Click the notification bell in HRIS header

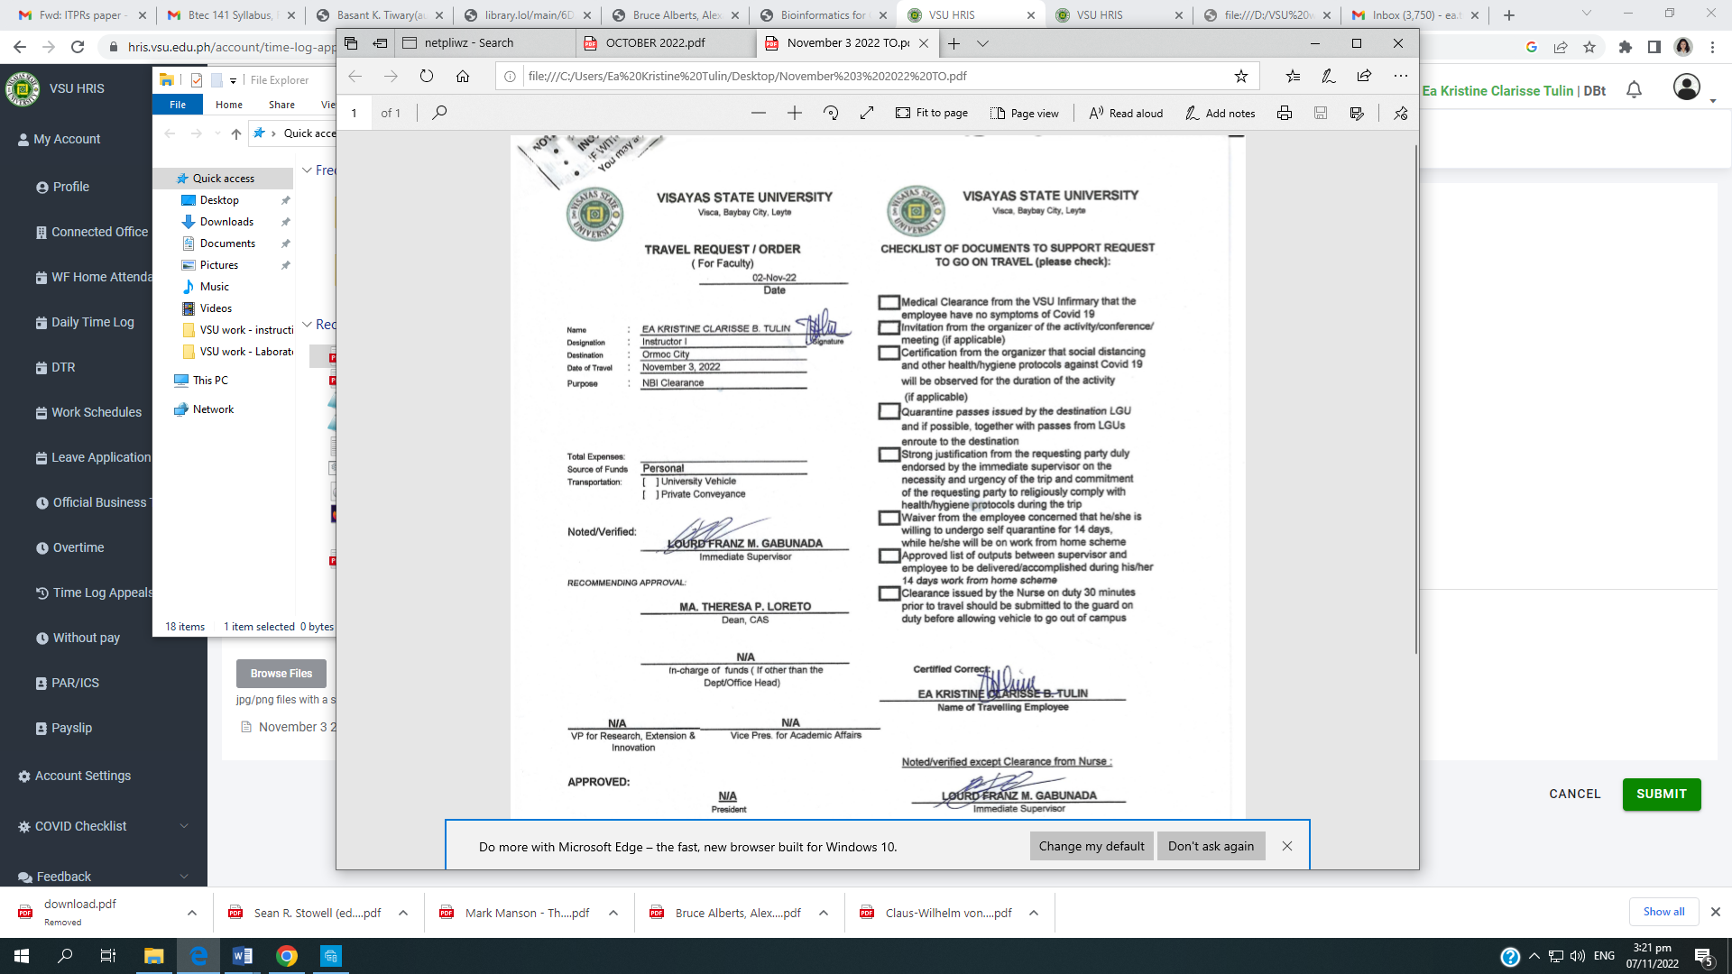(1634, 89)
